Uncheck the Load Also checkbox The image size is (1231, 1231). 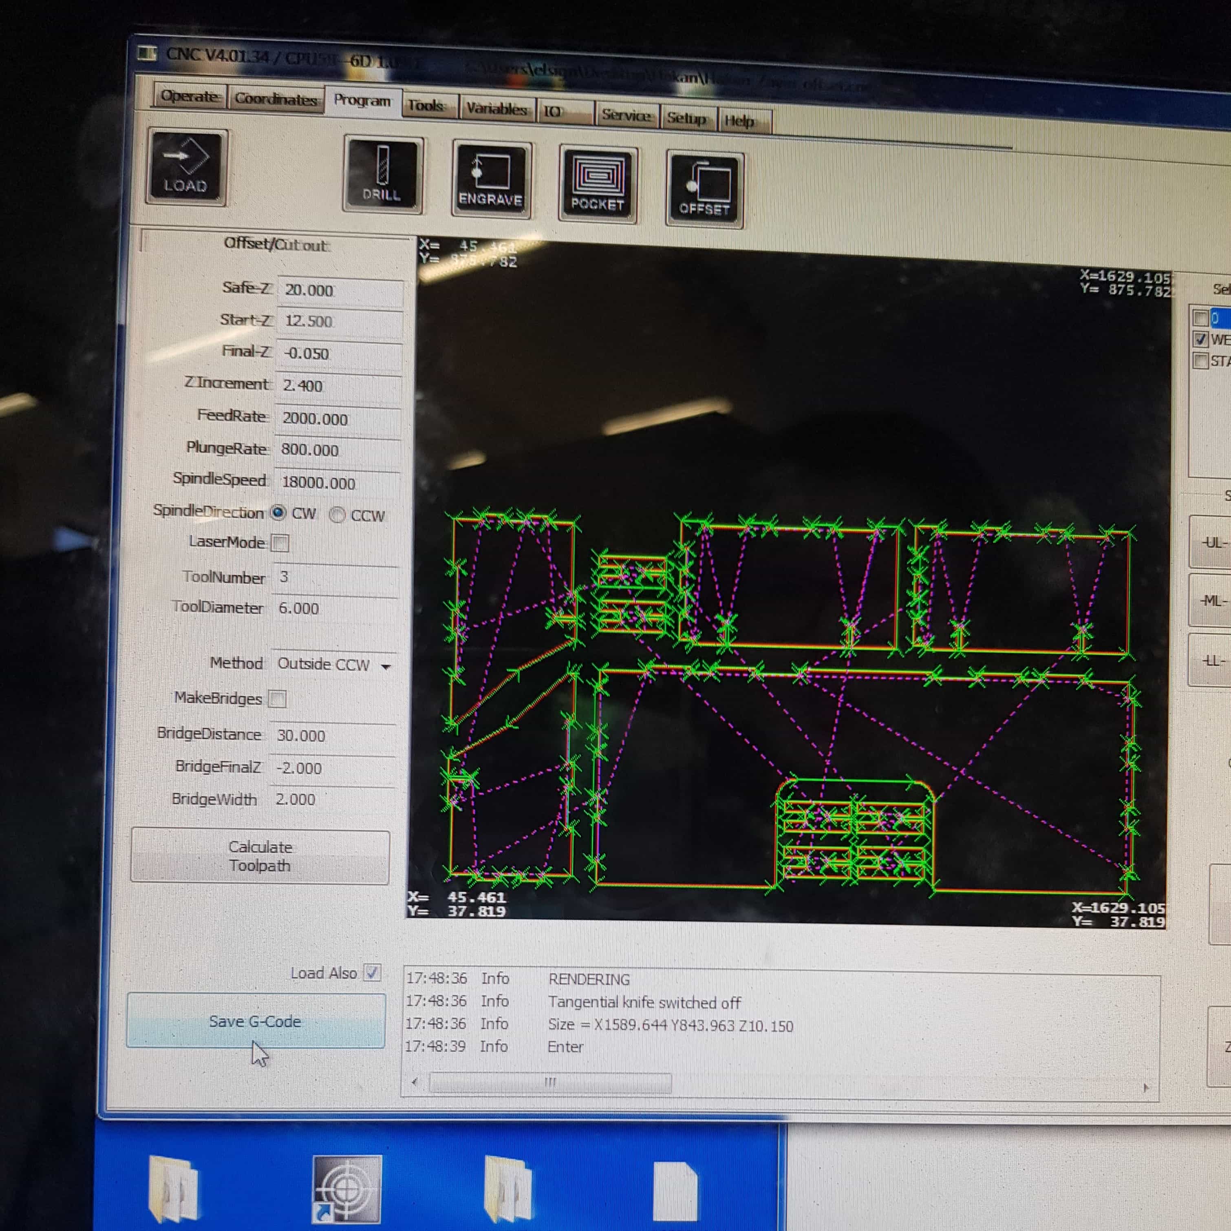click(x=372, y=972)
